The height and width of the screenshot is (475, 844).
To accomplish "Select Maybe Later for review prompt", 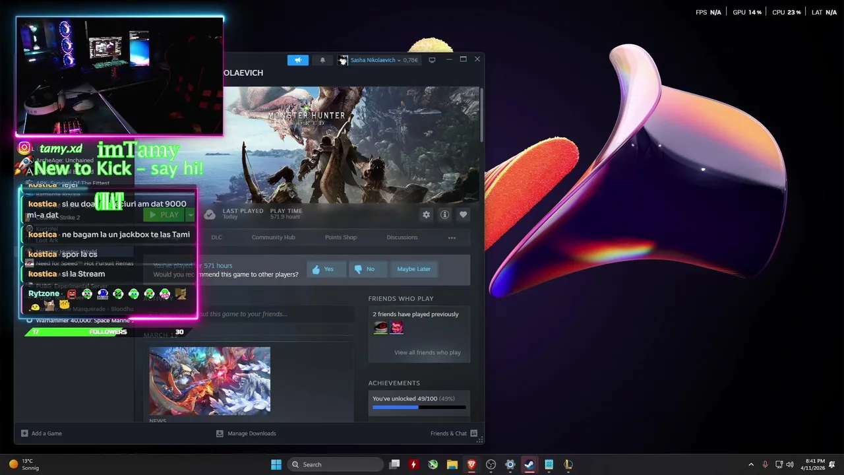I will point(414,269).
